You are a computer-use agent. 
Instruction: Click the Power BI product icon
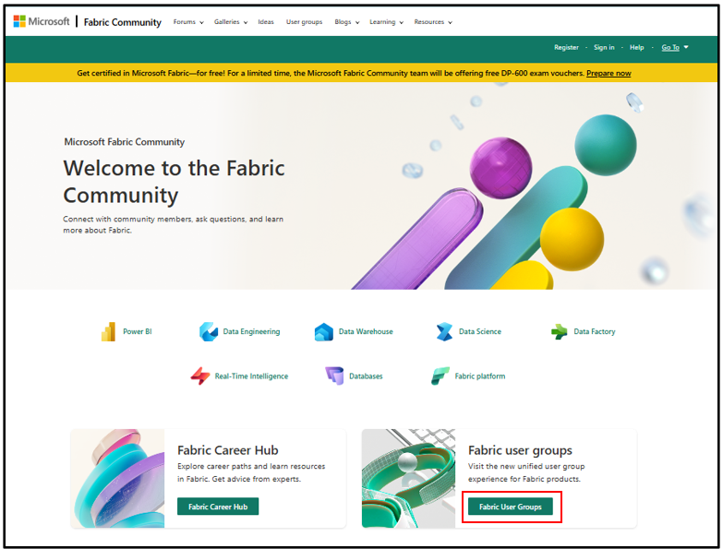(x=108, y=331)
